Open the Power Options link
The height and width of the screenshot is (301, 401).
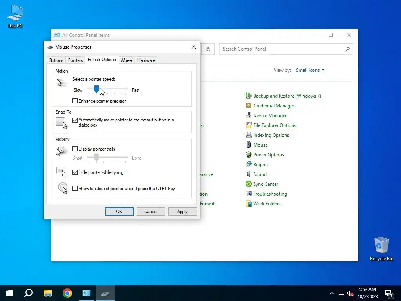click(x=269, y=154)
